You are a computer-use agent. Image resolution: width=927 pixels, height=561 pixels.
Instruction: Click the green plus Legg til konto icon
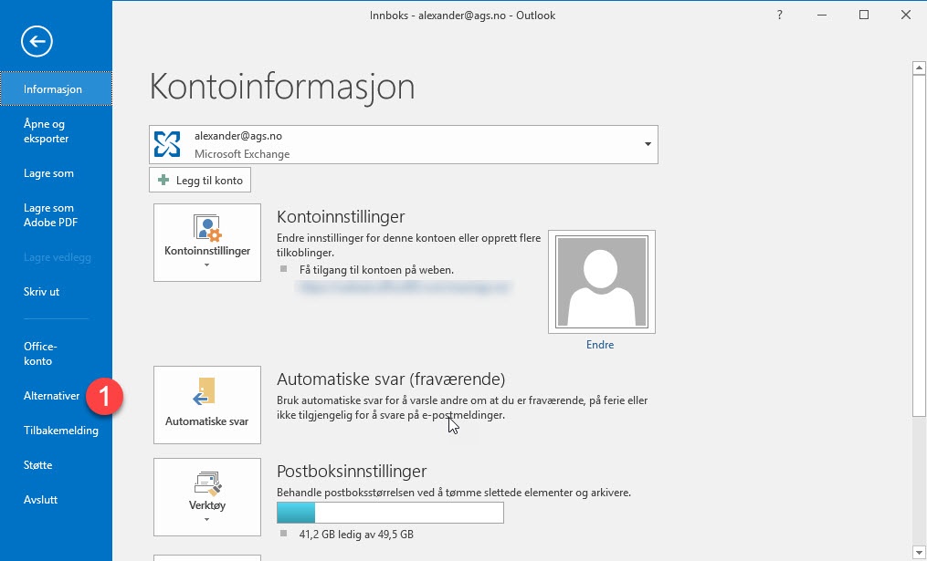coord(164,181)
